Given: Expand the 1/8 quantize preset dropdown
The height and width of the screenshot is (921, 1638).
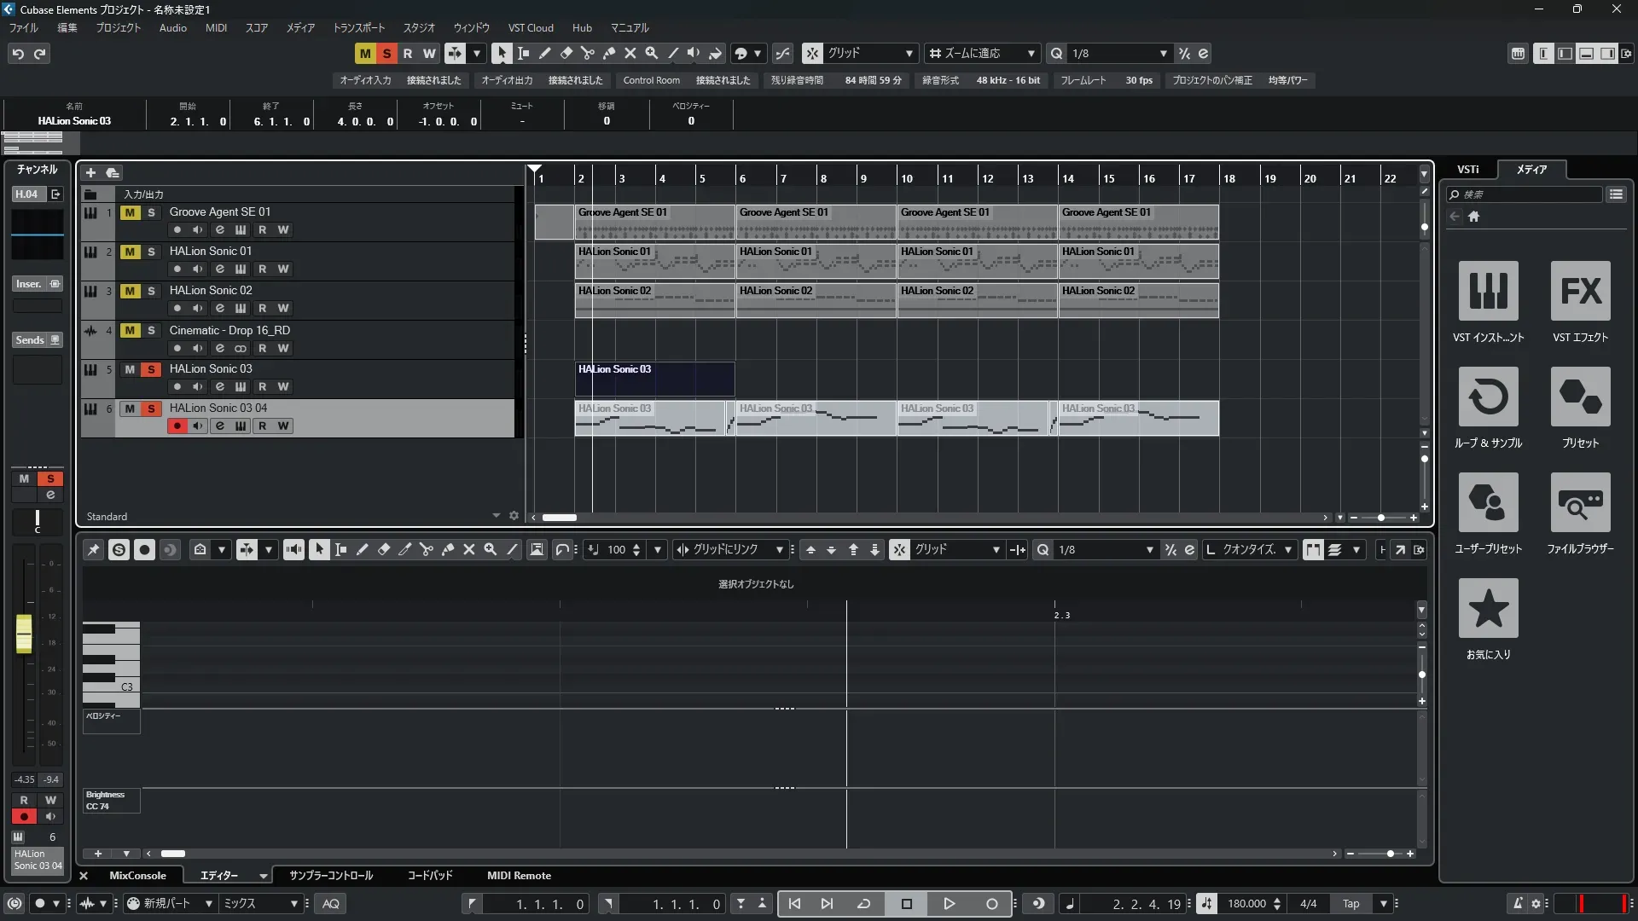Looking at the screenshot, I should point(1163,53).
